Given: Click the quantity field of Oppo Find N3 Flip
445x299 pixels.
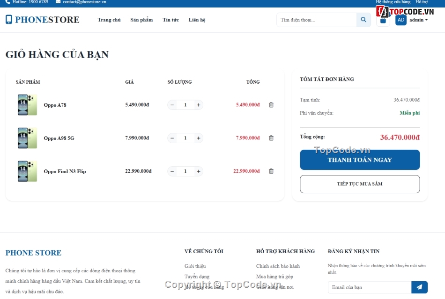Looking at the screenshot, I should [x=185, y=171].
